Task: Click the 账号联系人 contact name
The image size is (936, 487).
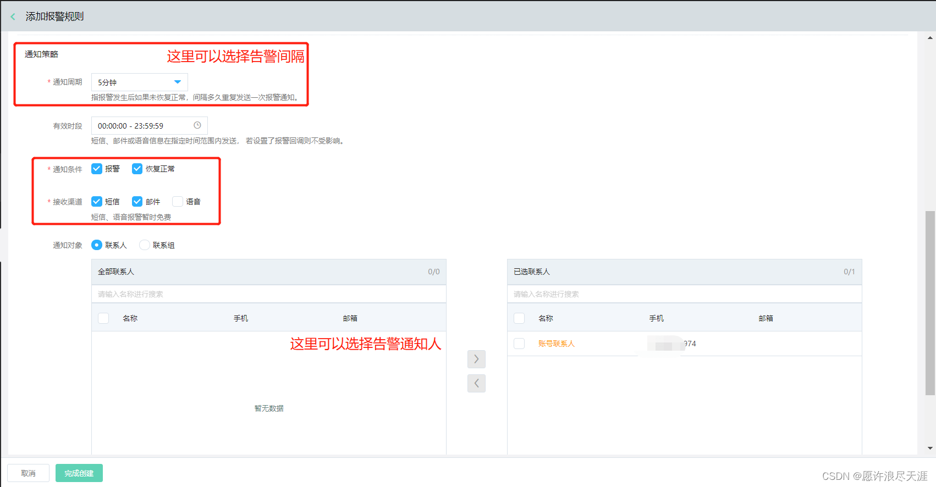Action: click(x=557, y=344)
